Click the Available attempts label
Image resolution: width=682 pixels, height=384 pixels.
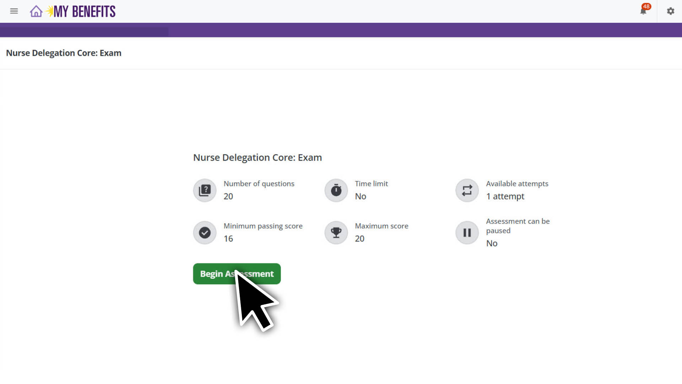(517, 184)
